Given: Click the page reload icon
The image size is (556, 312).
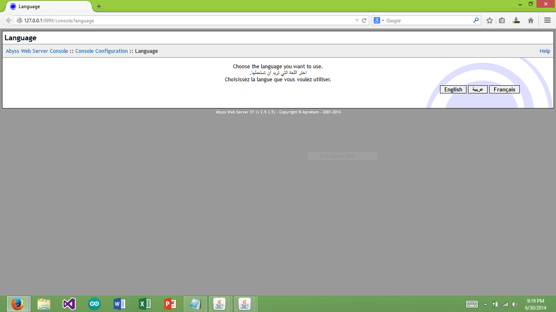Looking at the screenshot, I should [363, 20].
